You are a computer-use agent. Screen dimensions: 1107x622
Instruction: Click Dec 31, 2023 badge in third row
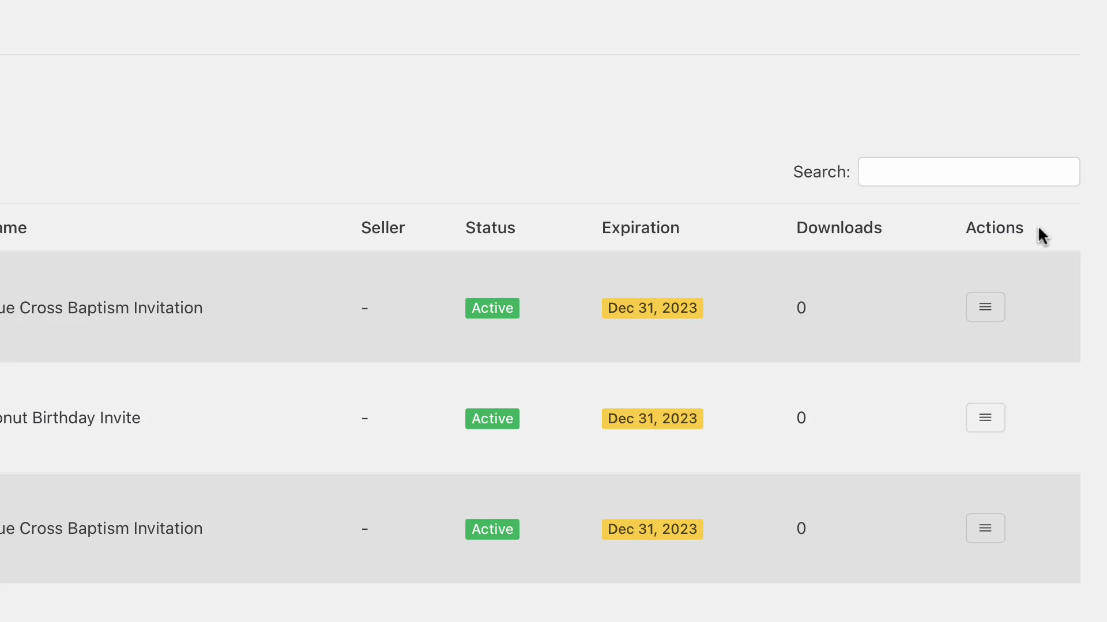coord(652,529)
